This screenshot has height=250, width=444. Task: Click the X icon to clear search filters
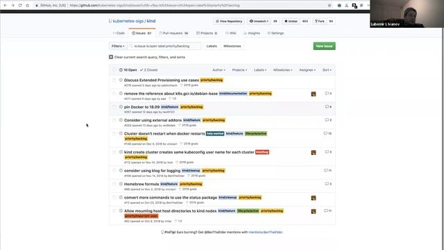(x=111, y=57)
